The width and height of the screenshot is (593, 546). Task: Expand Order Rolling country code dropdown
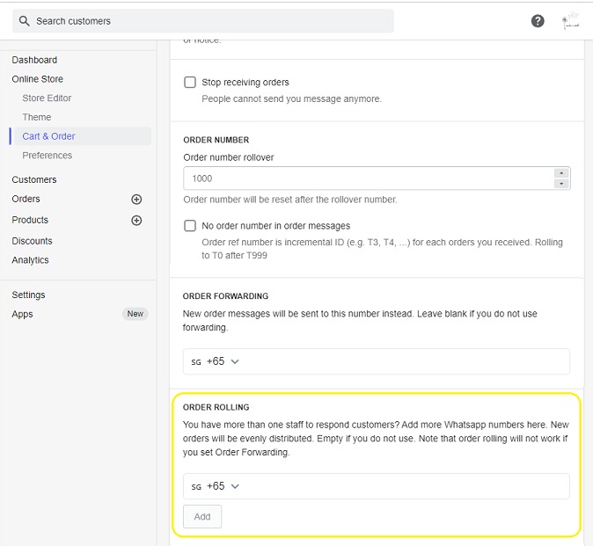[216, 486]
